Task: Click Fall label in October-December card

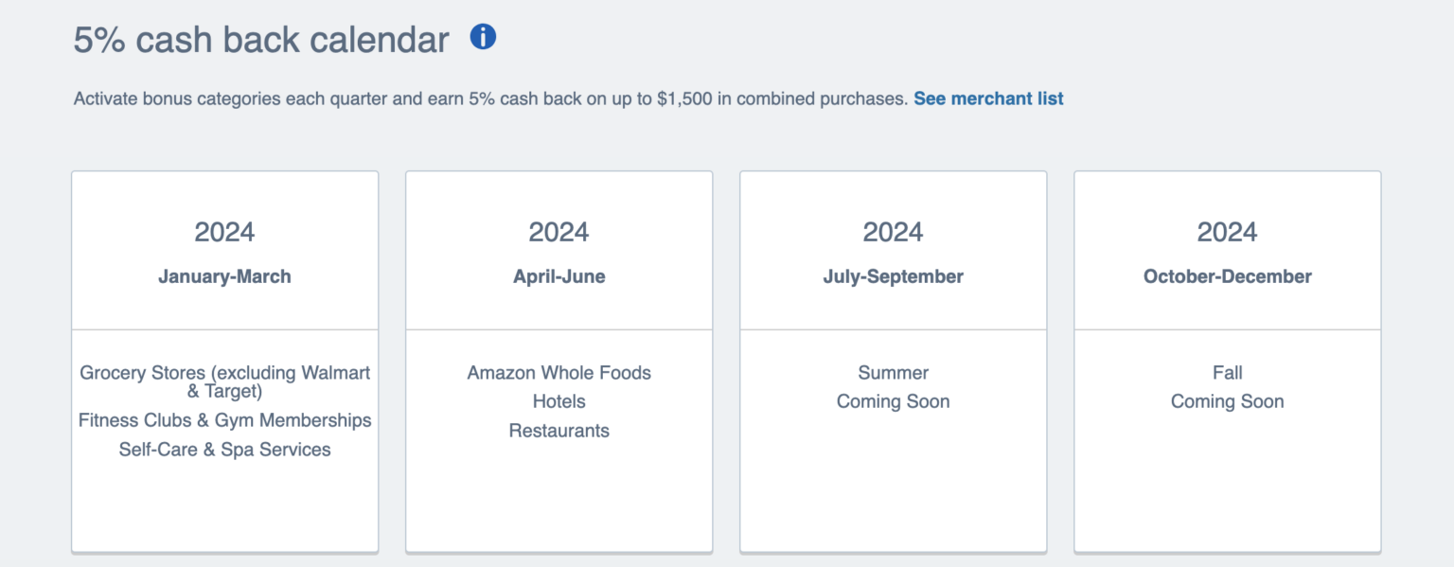Action: click(x=1227, y=373)
